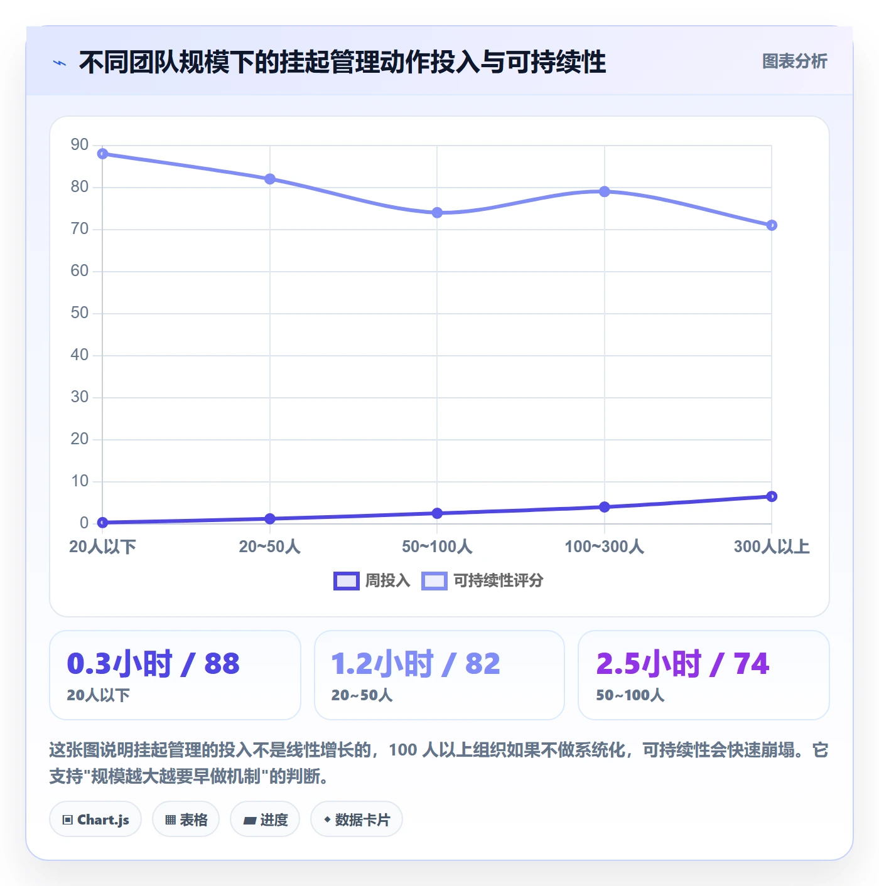This screenshot has height=886, width=879.
Task: Select the Chart.js tag chip
Action: point(95,819)
